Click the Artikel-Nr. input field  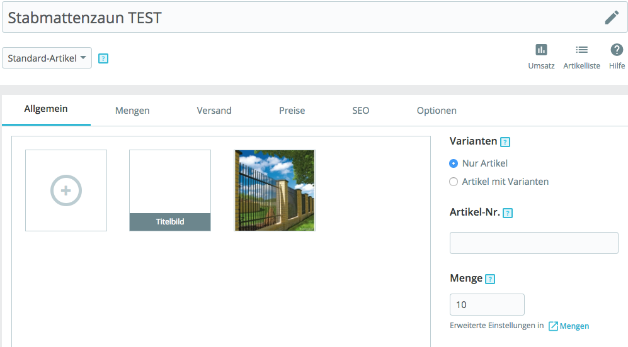click(x=534, y=243)
